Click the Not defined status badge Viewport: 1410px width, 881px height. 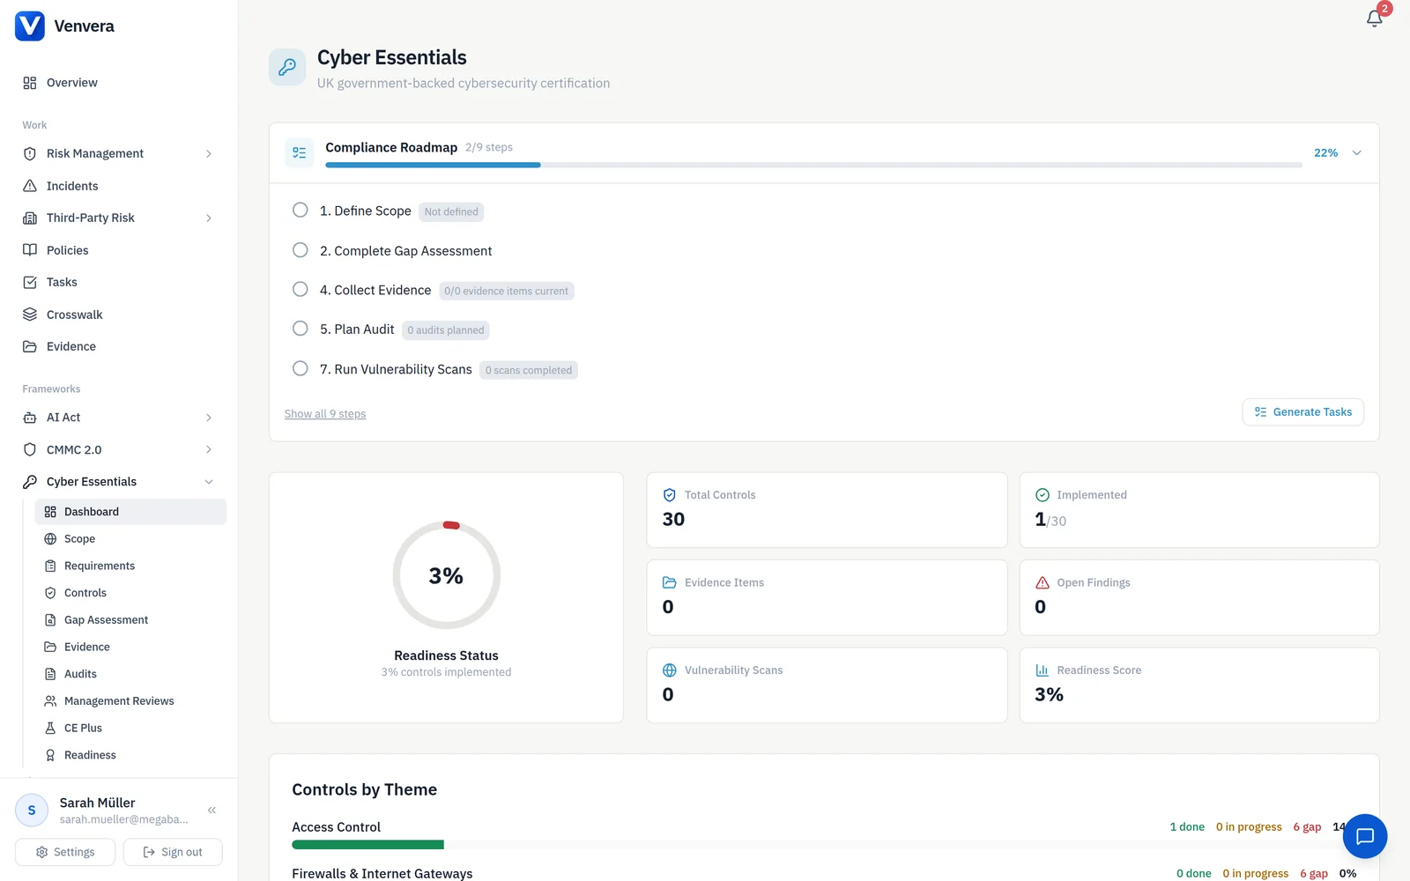click(451, 211)
